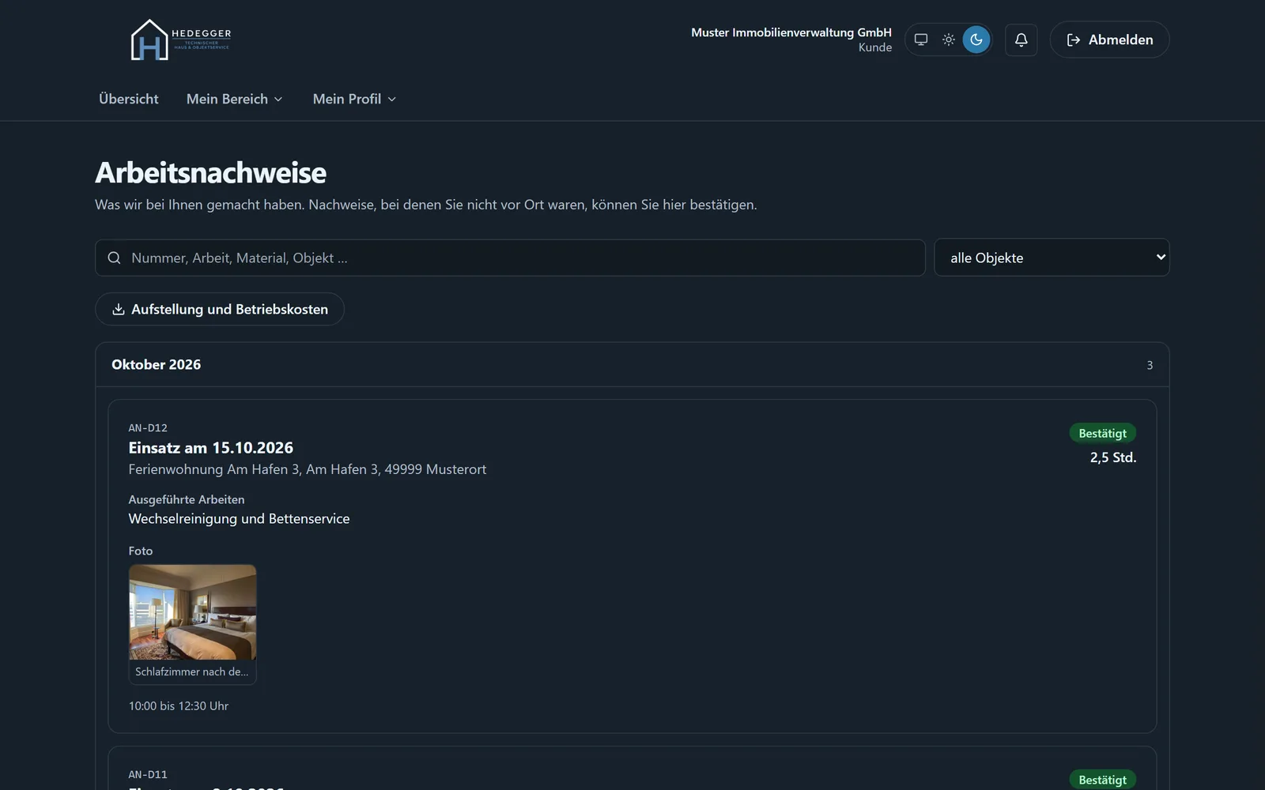Click the search magnifier icon
The height and width of the screenshot is (790, 1265).
pyautogui.click(x=115, y=258)
